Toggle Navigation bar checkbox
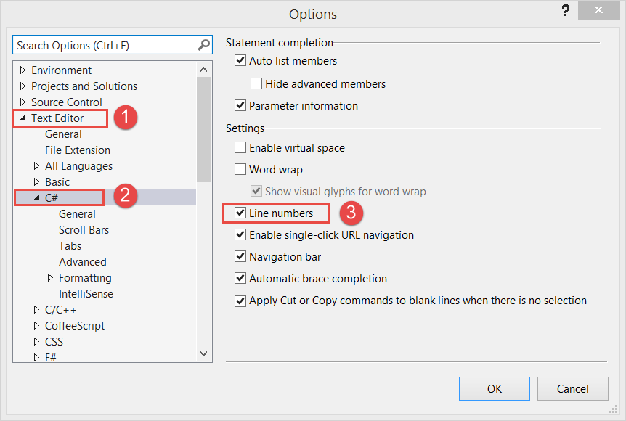Image resolution: width=626 pixels, height=421 pixels. (x=240, y=256)
